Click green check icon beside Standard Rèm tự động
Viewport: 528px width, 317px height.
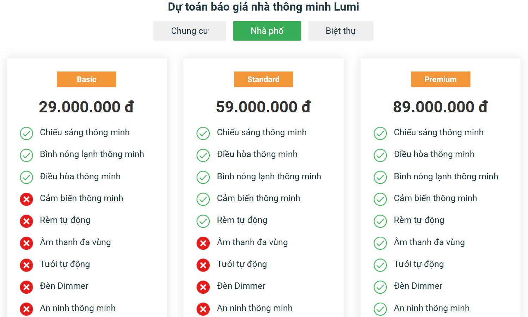pyautogui.click(x=203, y=221)
